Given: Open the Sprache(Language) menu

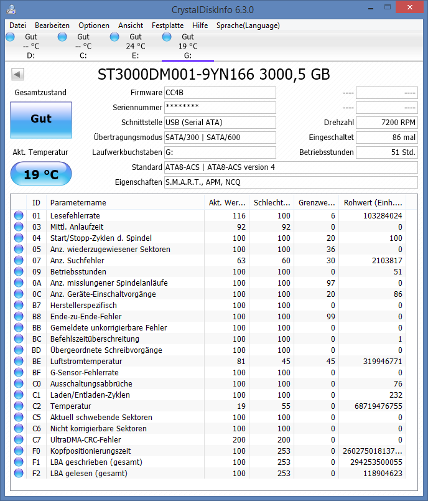Looking at the screenshot, I should click(x=248, y=26).
